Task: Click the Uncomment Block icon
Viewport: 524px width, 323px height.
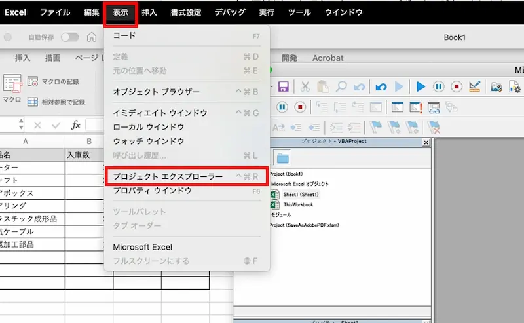Action: [x=354, y=127]
